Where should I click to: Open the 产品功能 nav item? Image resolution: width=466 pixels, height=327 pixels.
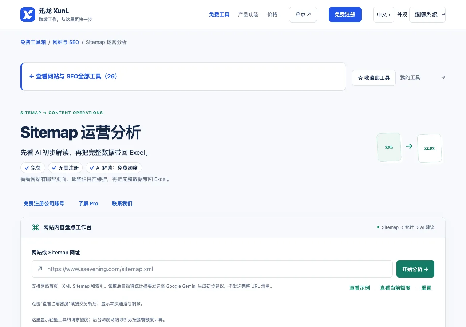pyautogui.click(x=248, y=15)
